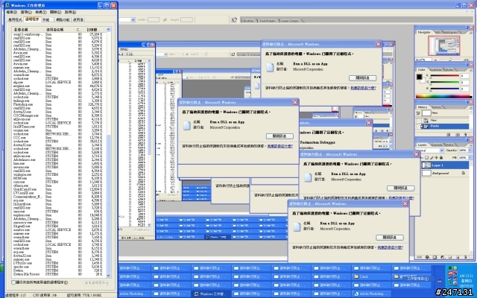Toggle the palettes icon beside Brushes well
This screenshot has width=477, height=298.
[233, 20]
